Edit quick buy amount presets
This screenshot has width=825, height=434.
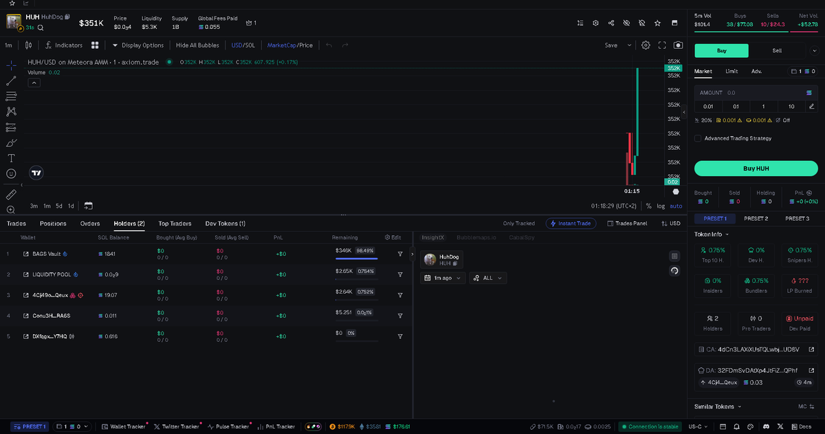click(812, 107)
